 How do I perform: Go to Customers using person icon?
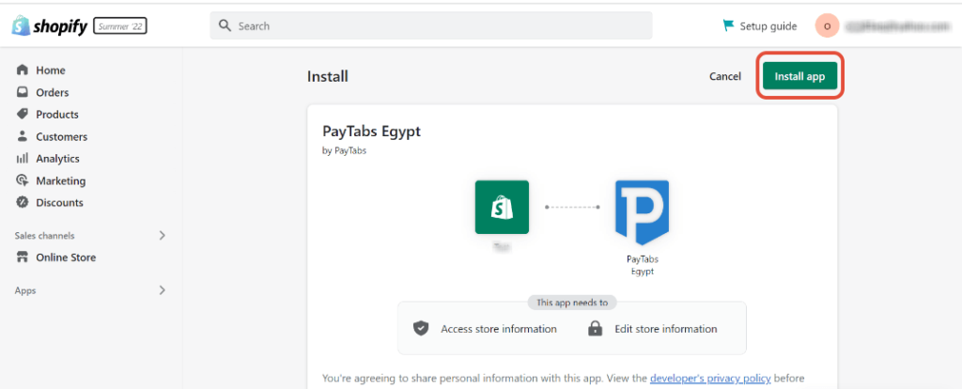[23, 136]
